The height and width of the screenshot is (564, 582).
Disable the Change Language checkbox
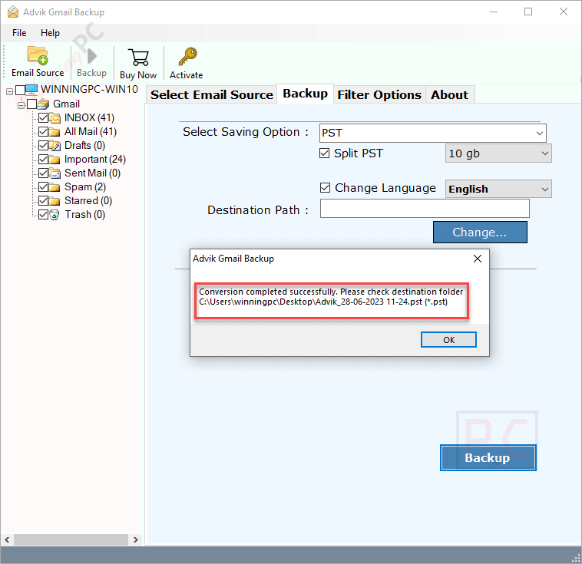325,188
